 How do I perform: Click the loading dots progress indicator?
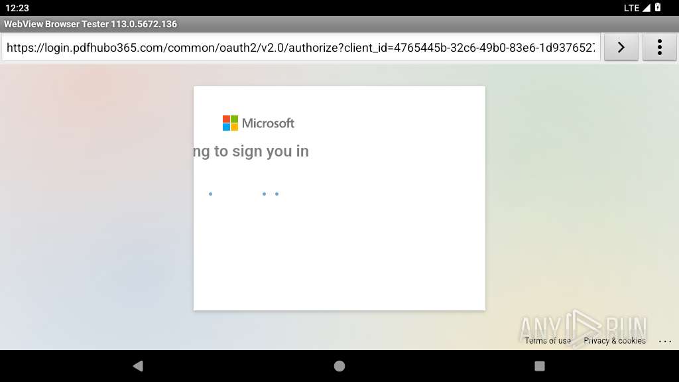point(244,194)
